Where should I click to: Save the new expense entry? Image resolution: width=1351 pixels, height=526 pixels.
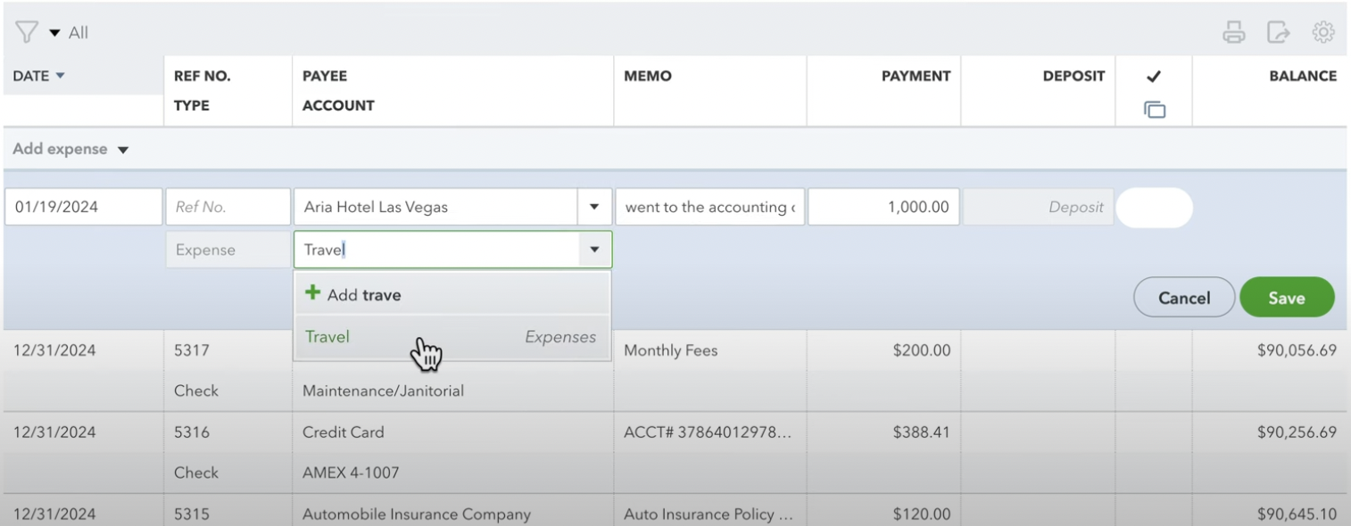pos(1287,297)
